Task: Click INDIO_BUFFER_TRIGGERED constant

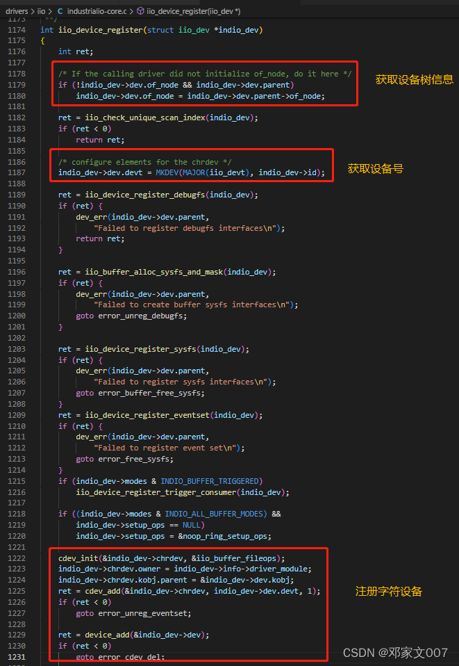Action: [x=210, y=481]
